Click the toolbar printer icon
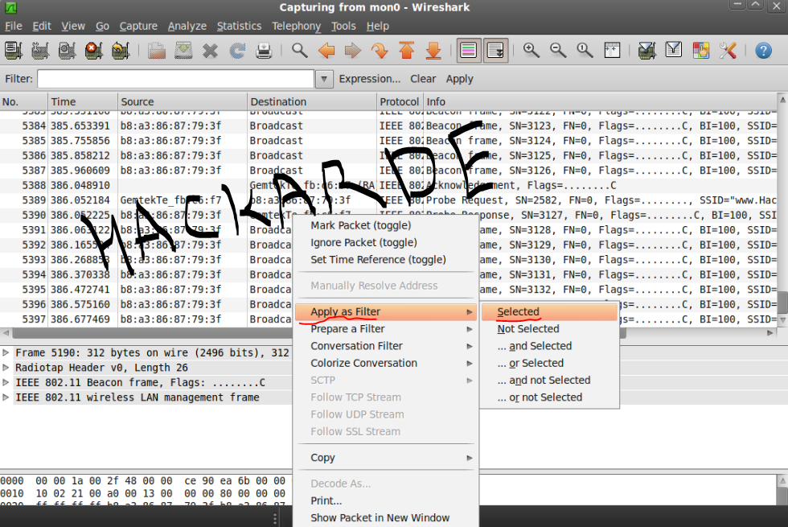 264,50
